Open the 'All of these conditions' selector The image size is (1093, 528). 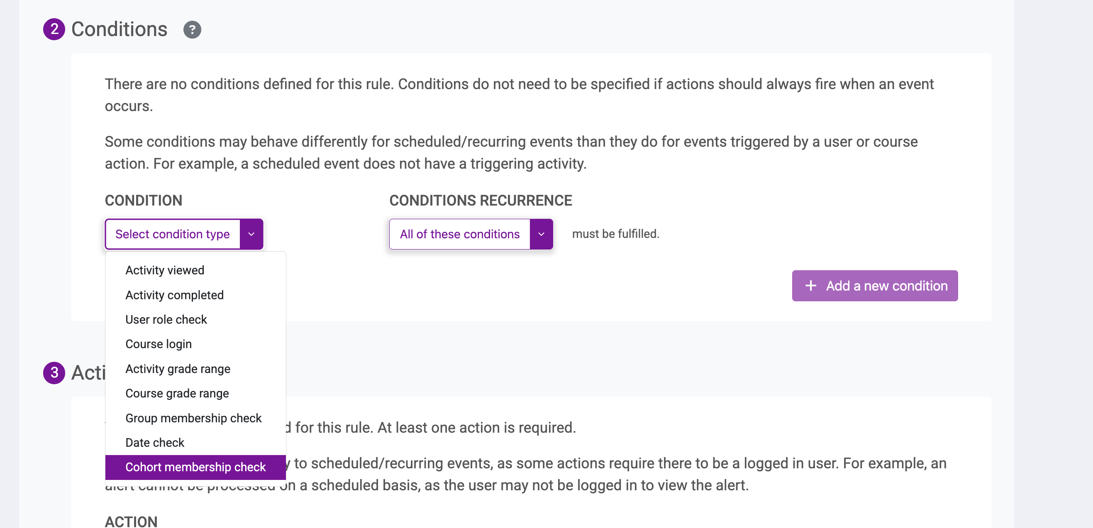coord(471,234)
